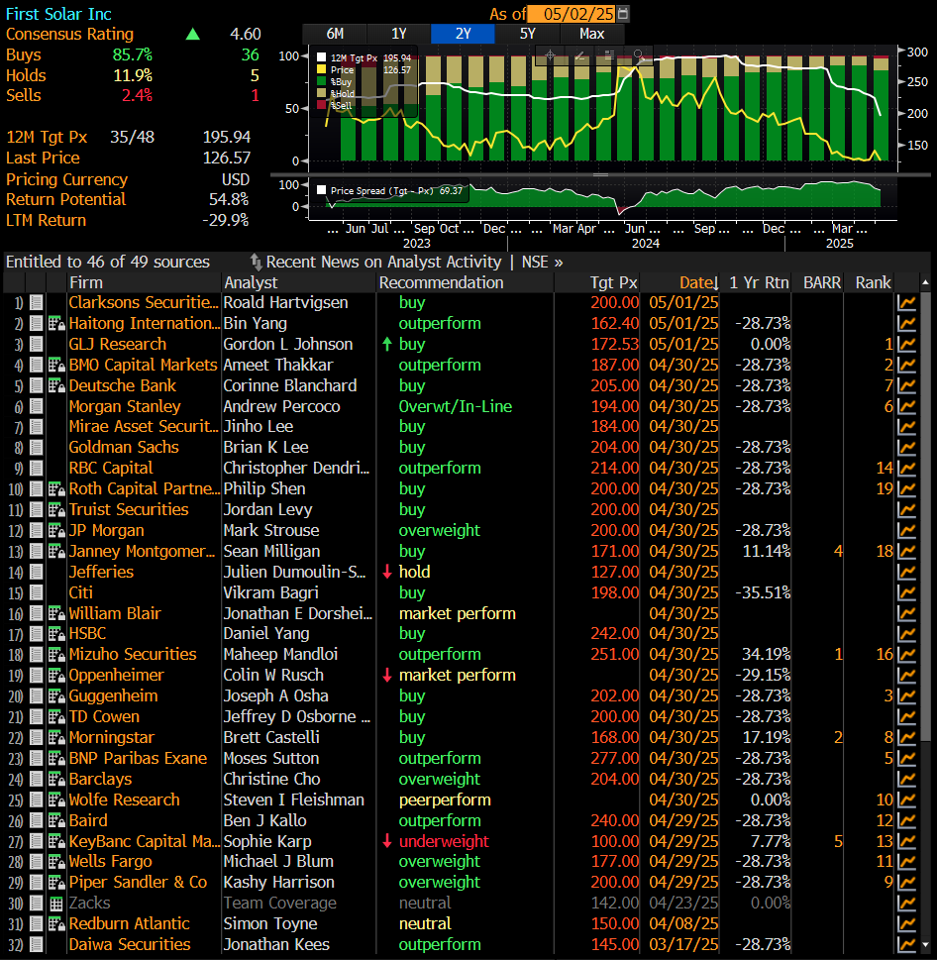Click the locked model icon for Barclays
Viewport: 937px width, 960px height.
tap(56, 779)
